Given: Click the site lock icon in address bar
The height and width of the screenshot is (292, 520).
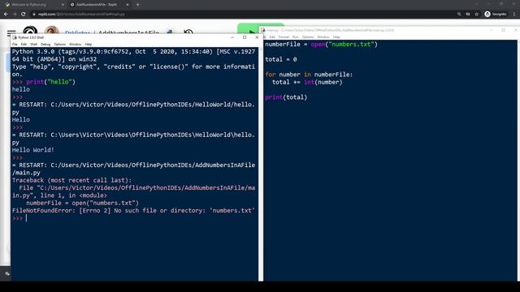Looking at the screenshot, I should pos(33,15).
